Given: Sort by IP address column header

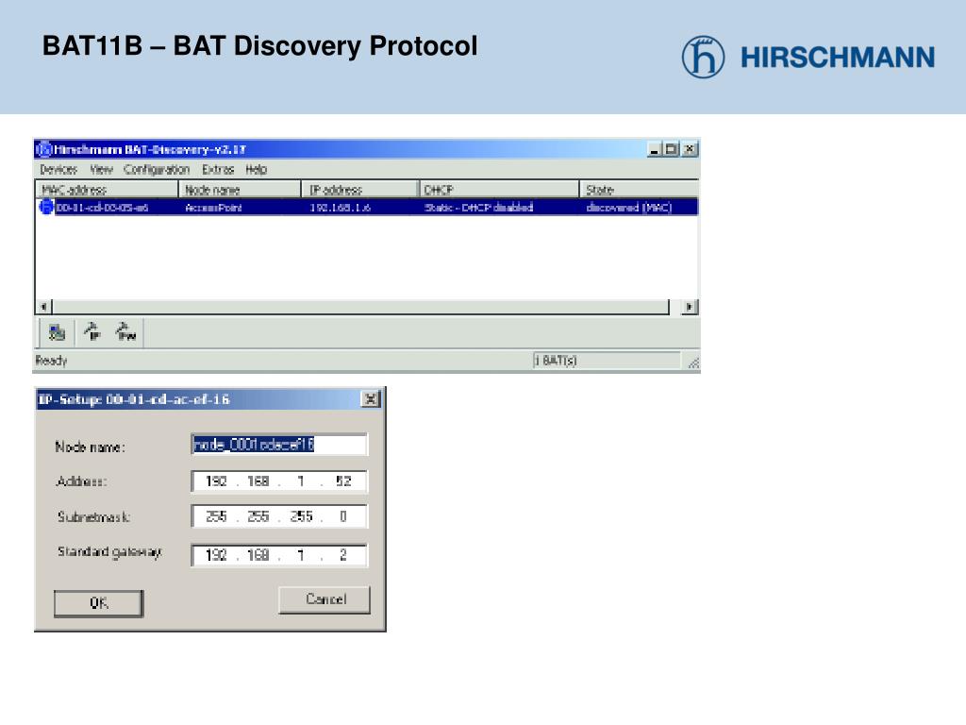Looking at the screenshot, I should point(359,189).
